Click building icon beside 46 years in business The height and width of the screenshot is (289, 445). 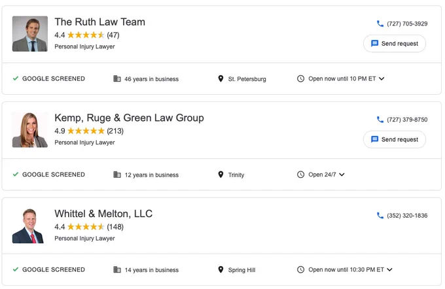coord(117,78)
